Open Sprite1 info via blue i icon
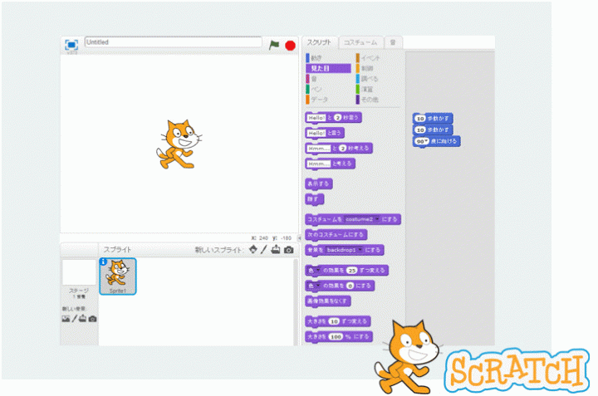Viewport: 598px width, 396px height. point(103,262)
